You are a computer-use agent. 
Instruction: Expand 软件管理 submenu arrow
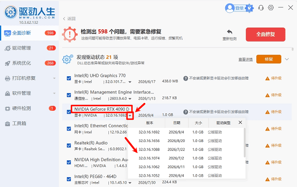[54, 93]
